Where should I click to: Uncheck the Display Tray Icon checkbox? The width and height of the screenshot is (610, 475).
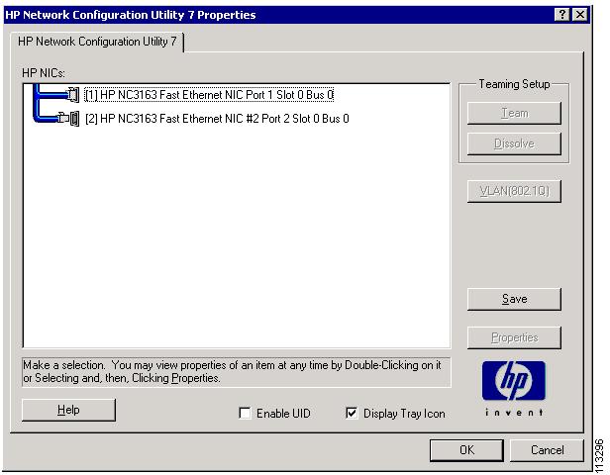pyautogui.click(x=352, y=413)
